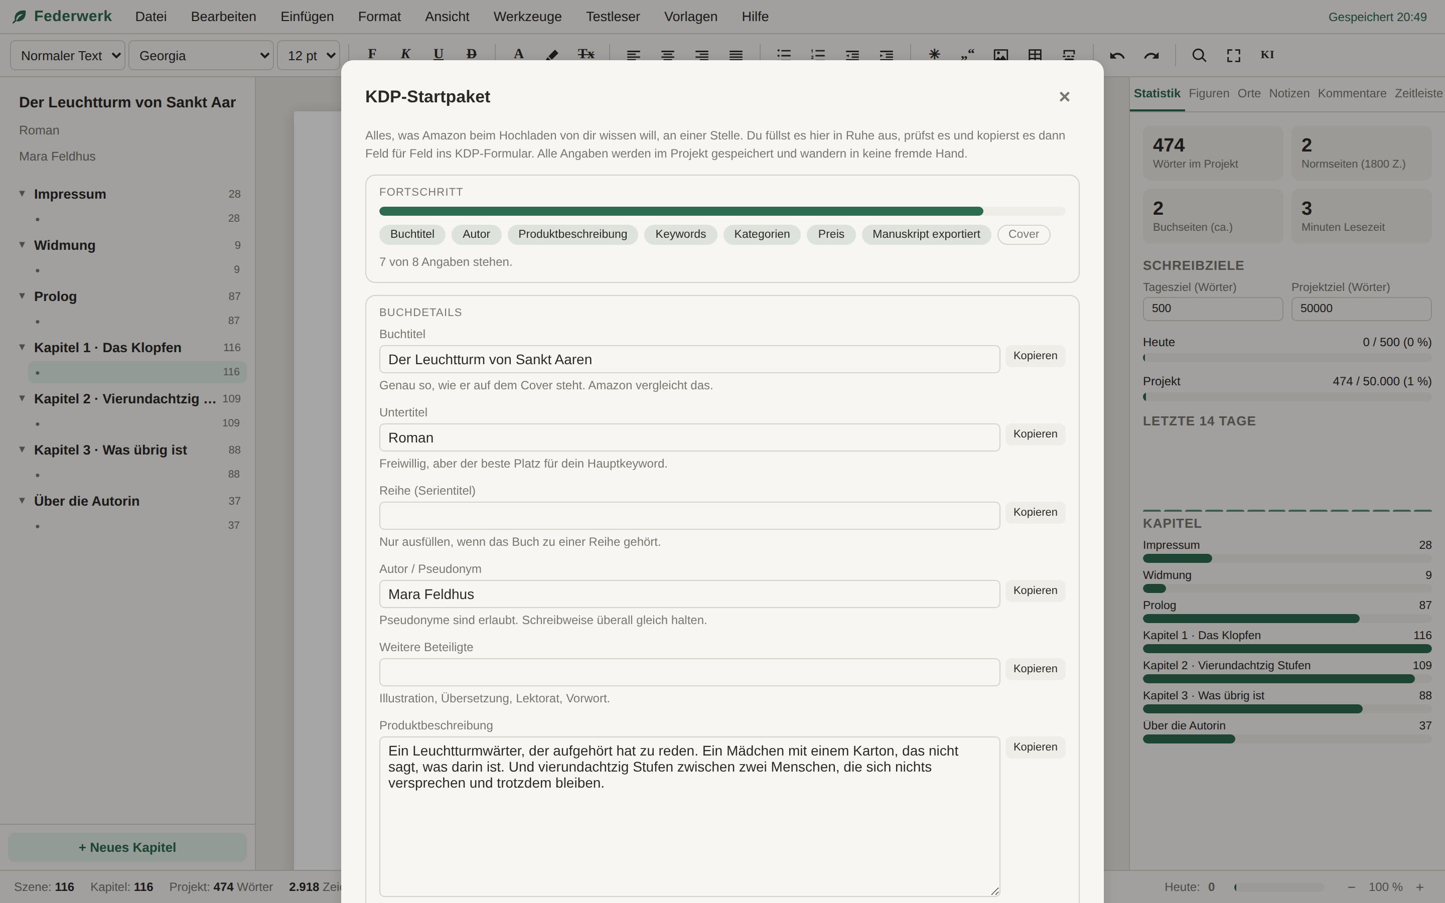This screenshot has height=903, width=1445.
Task: Focus the Reihe (Serientitel) input
Action: click(x=689, y=515)
